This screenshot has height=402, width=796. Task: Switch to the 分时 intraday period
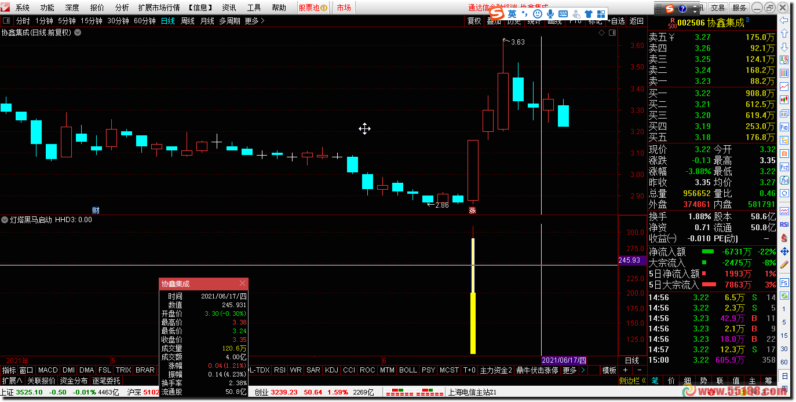coord(23,21)
